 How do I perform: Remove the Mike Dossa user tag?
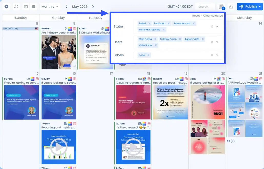coord(155,39)
